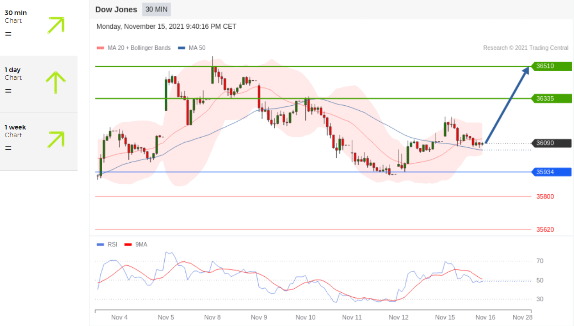
Task: Click the Research Trading Central copyright text
Action: [526, 48]
